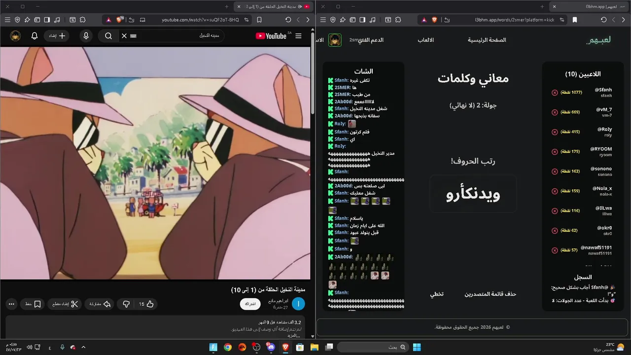Bookmark the YouTube page

[259, 20]
